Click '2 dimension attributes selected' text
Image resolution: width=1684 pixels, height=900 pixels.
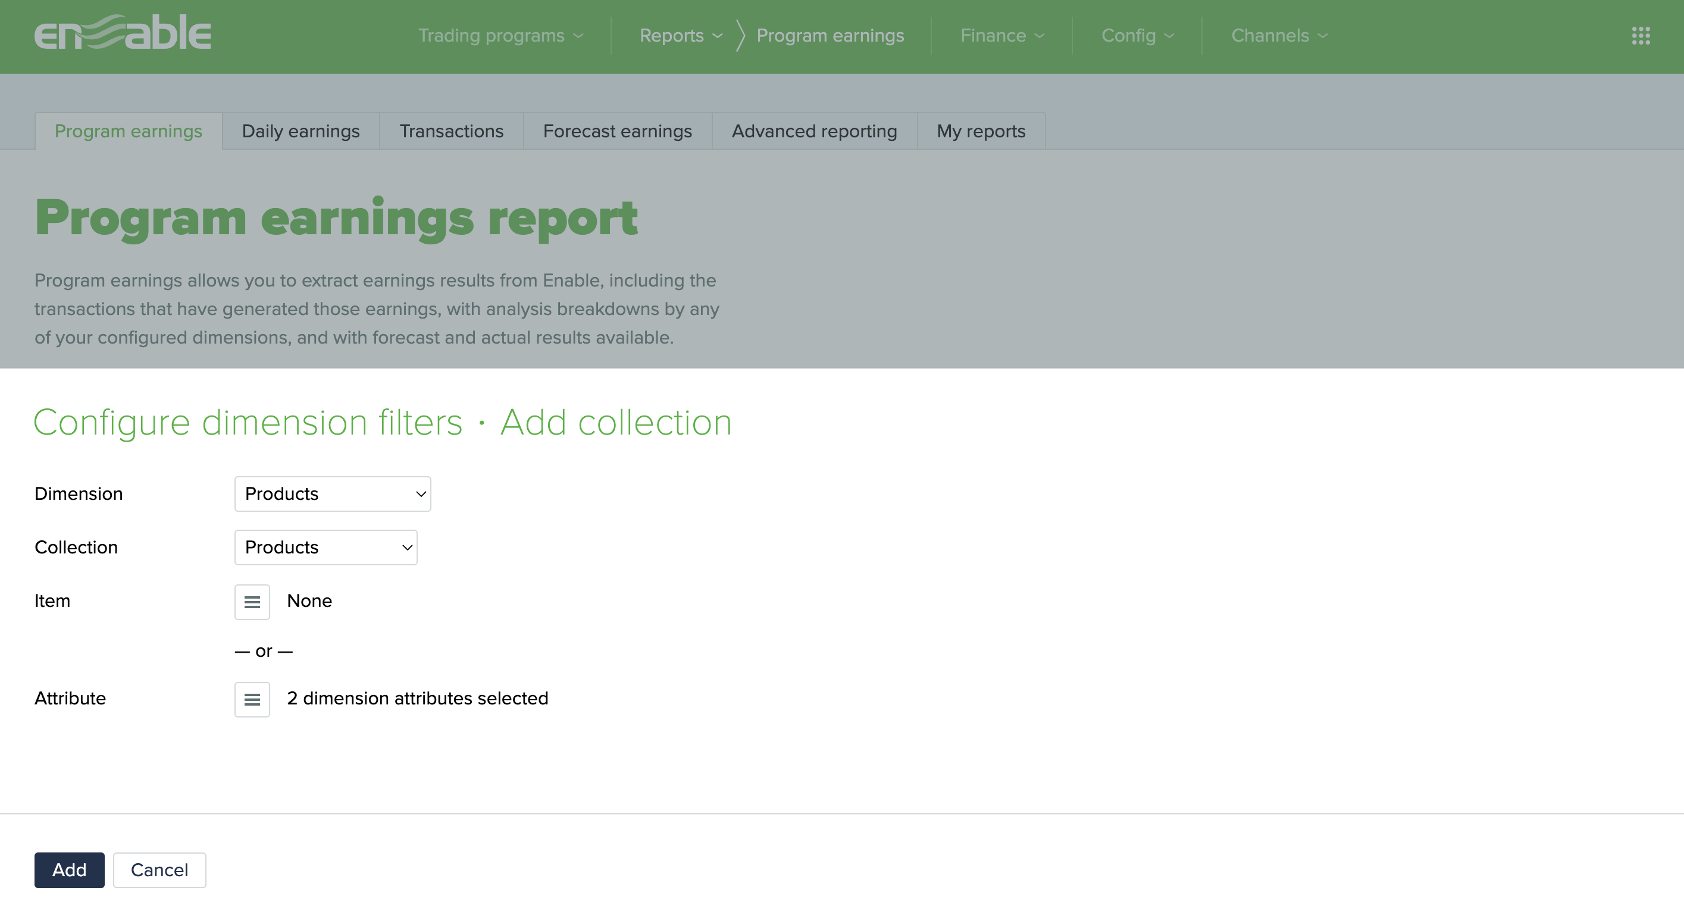[x=418, y=698]
